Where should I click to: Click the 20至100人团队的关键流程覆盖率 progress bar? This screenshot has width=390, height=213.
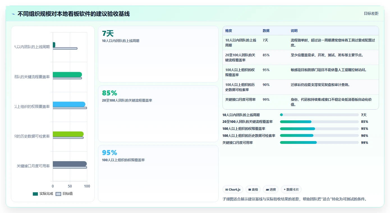(319, 122)
